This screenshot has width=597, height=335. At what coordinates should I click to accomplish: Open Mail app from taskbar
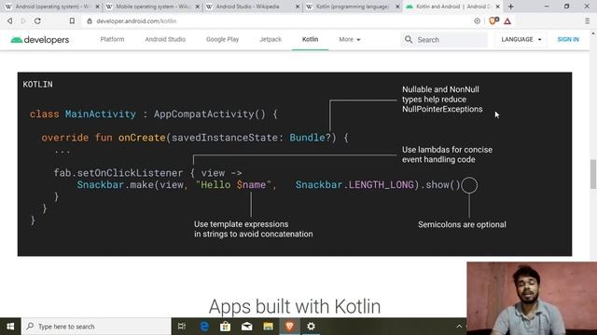[x=246, y=327]
